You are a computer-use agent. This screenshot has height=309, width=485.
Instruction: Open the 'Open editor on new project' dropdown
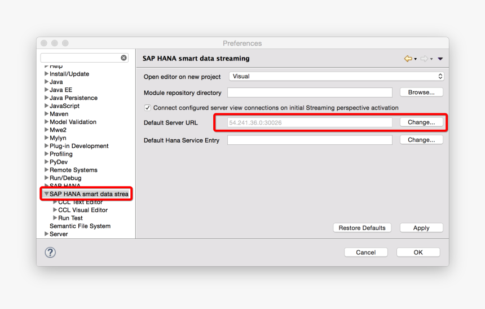pos(337,76)
